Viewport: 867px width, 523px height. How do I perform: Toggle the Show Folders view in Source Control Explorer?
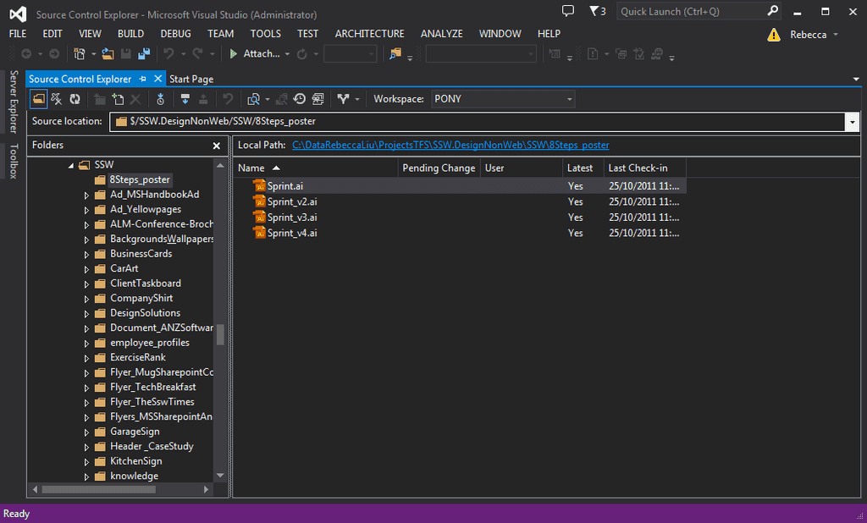[38, 99]
